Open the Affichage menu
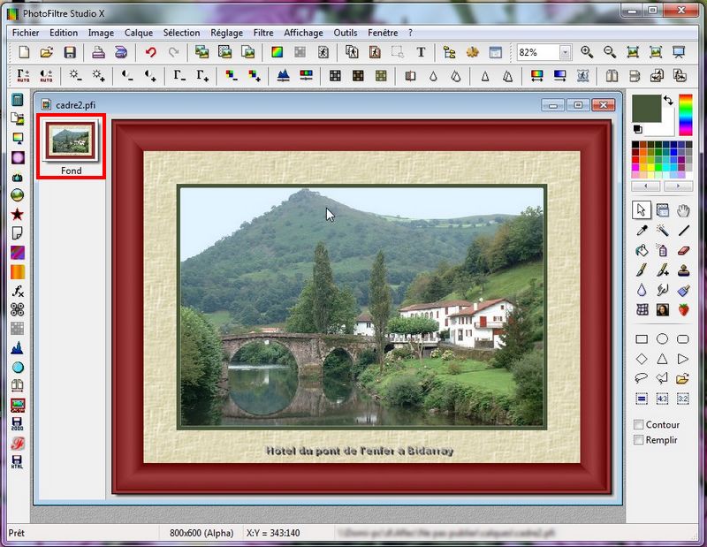This screenshot has width=707, height=547. pyautogui.click(x=303, y=33)
